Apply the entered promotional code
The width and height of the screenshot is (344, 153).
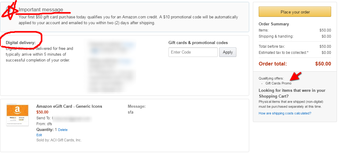click(227, 52)
